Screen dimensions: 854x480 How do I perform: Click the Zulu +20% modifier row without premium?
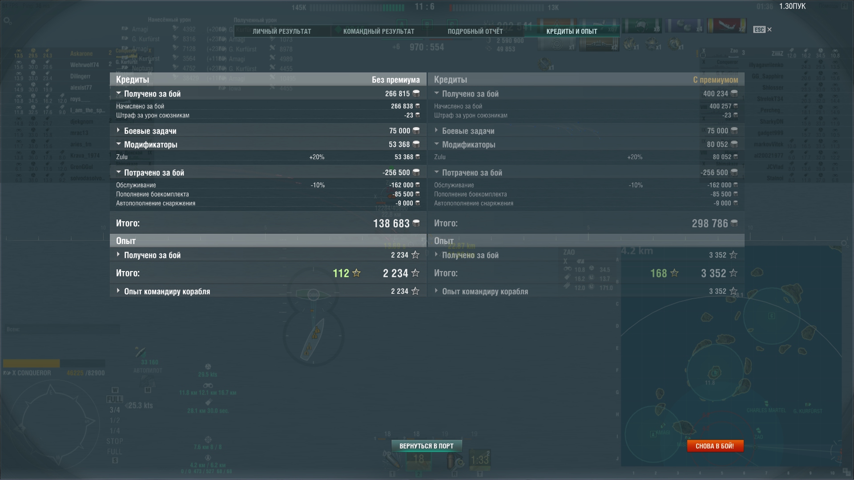click(268, 157)
